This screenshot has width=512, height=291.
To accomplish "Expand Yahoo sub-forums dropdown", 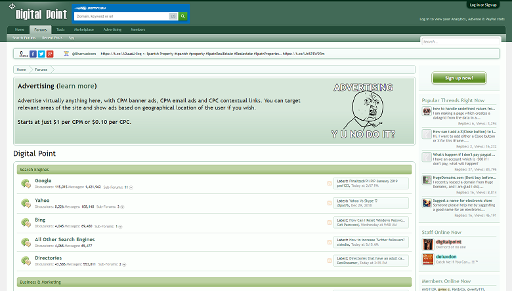I will (x=123, y=207).
